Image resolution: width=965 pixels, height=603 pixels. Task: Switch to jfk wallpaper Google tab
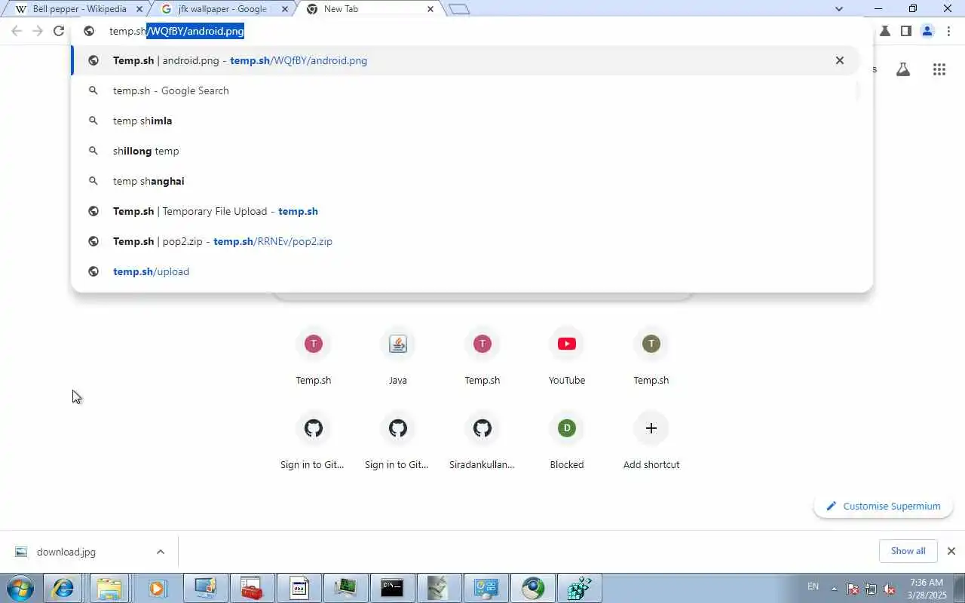coord(222,9)
